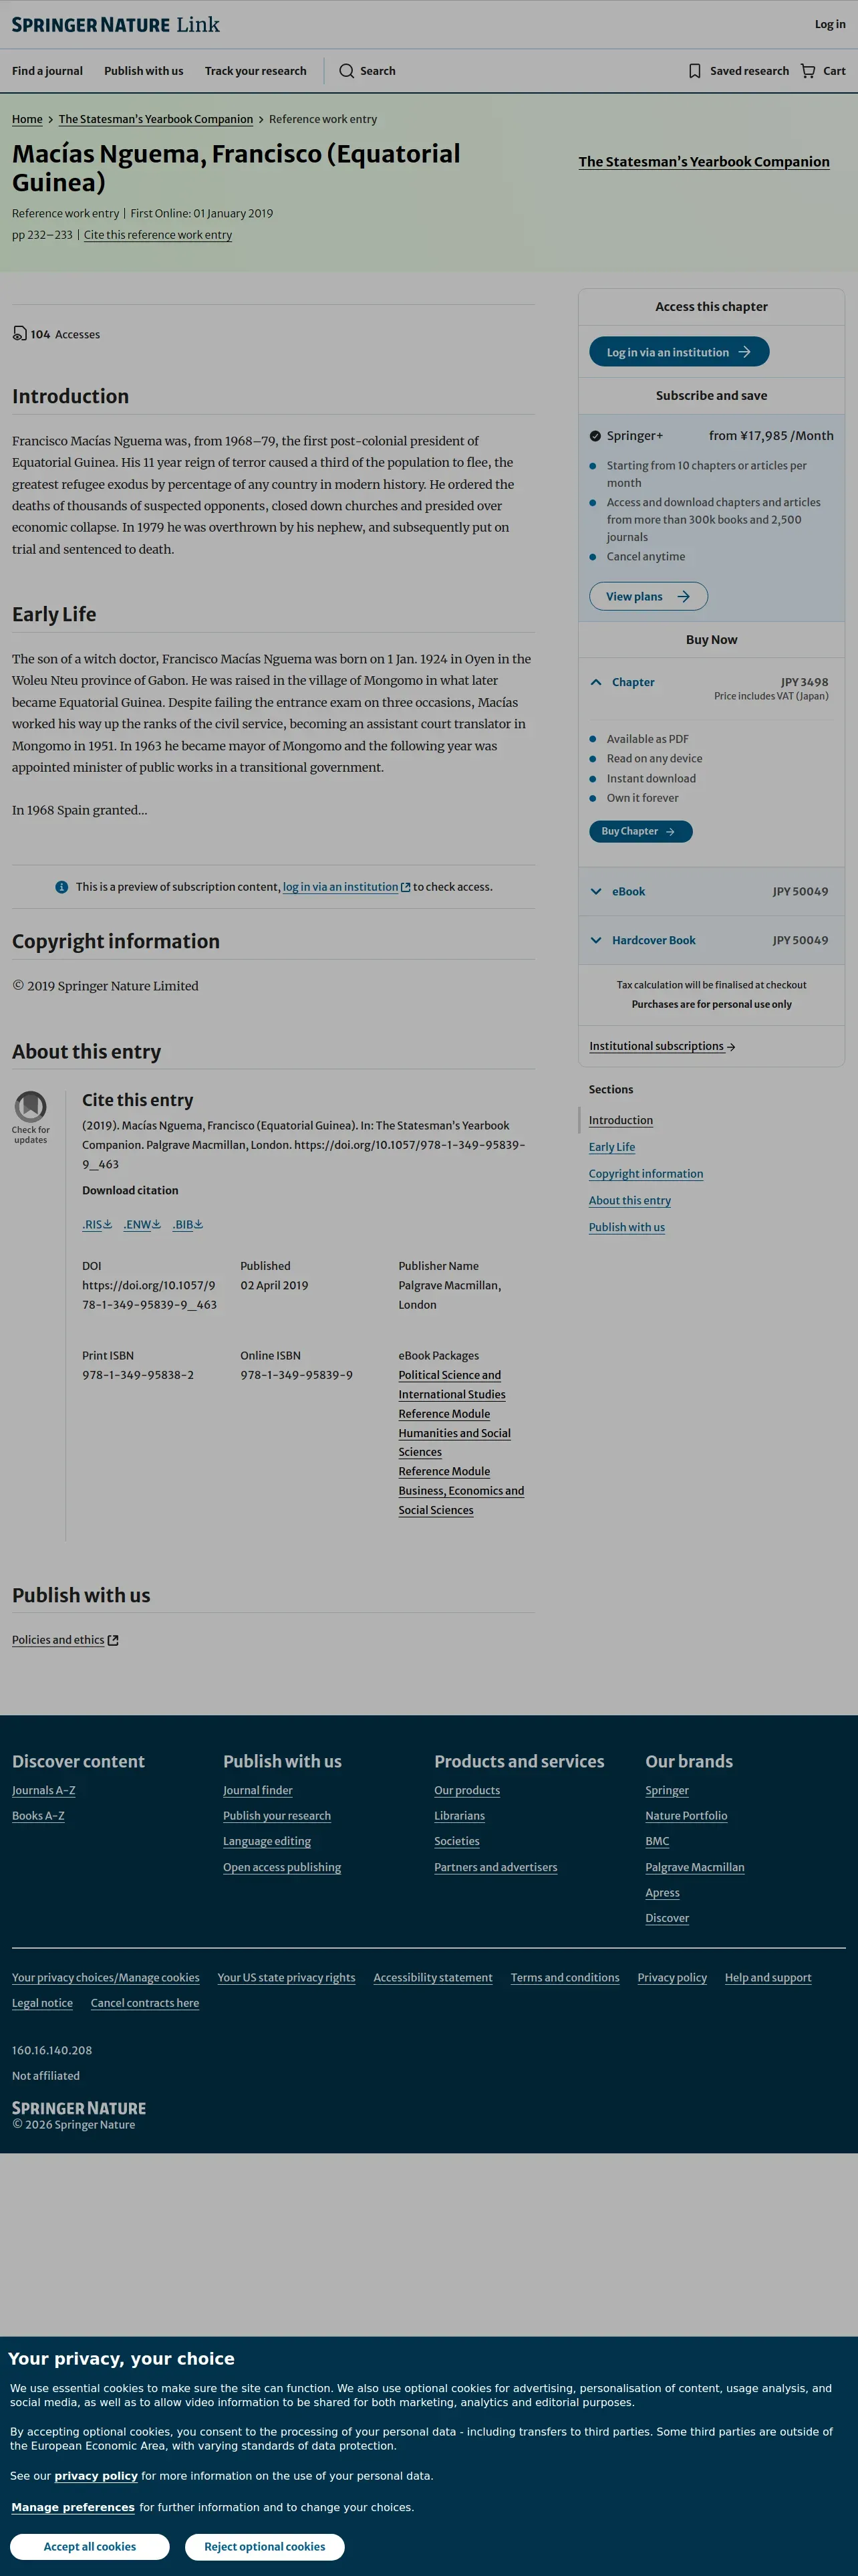
Task: Click Reject optional cookies button
Action: click(265, 2546)
